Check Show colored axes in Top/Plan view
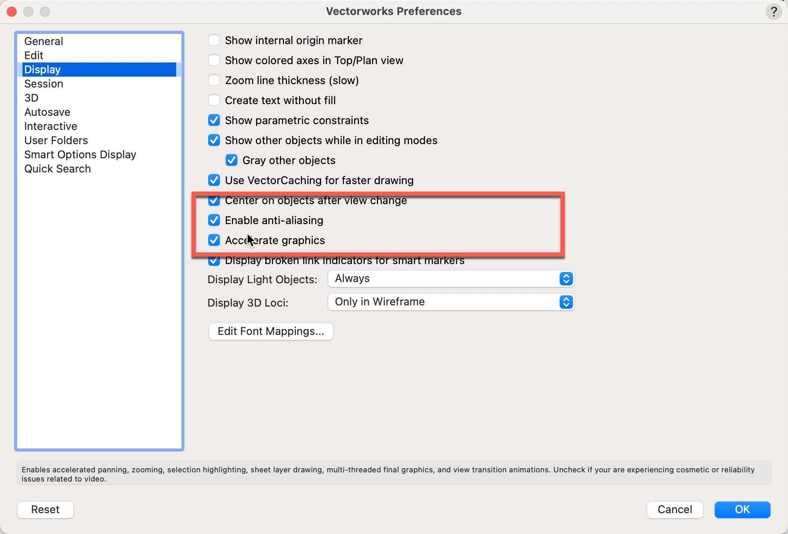Screen dimensions: 788x534 pos(214,60)
